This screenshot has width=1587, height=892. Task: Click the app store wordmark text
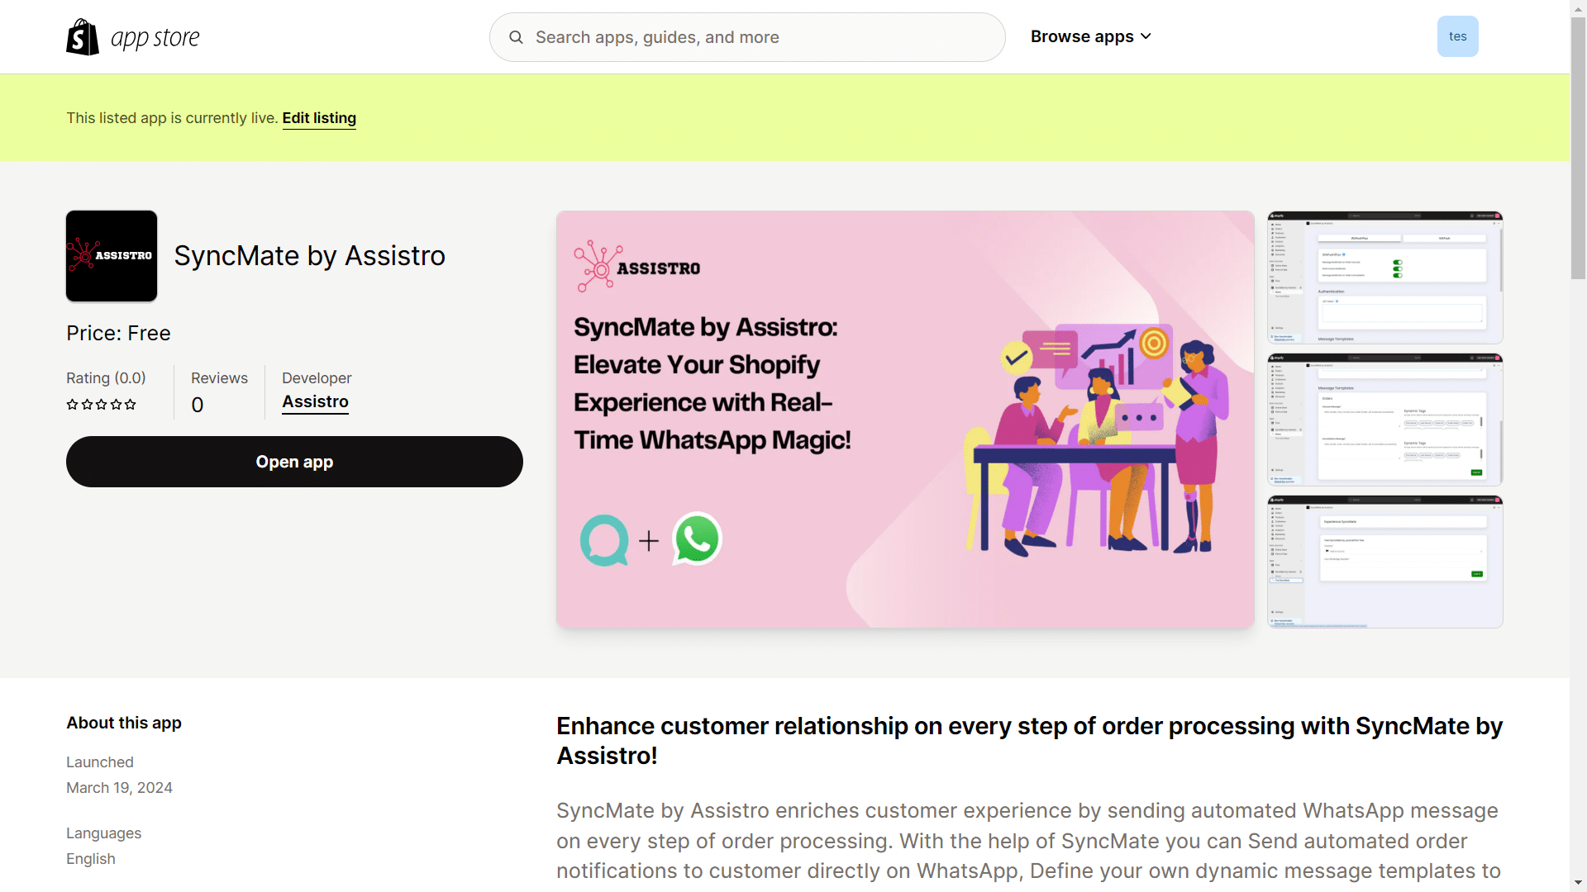[x=155, y=38]
